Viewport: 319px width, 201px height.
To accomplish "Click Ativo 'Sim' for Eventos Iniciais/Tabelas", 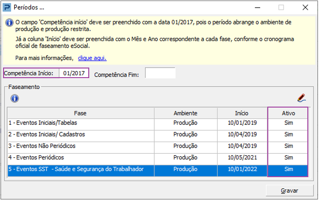I will point(289,123).
